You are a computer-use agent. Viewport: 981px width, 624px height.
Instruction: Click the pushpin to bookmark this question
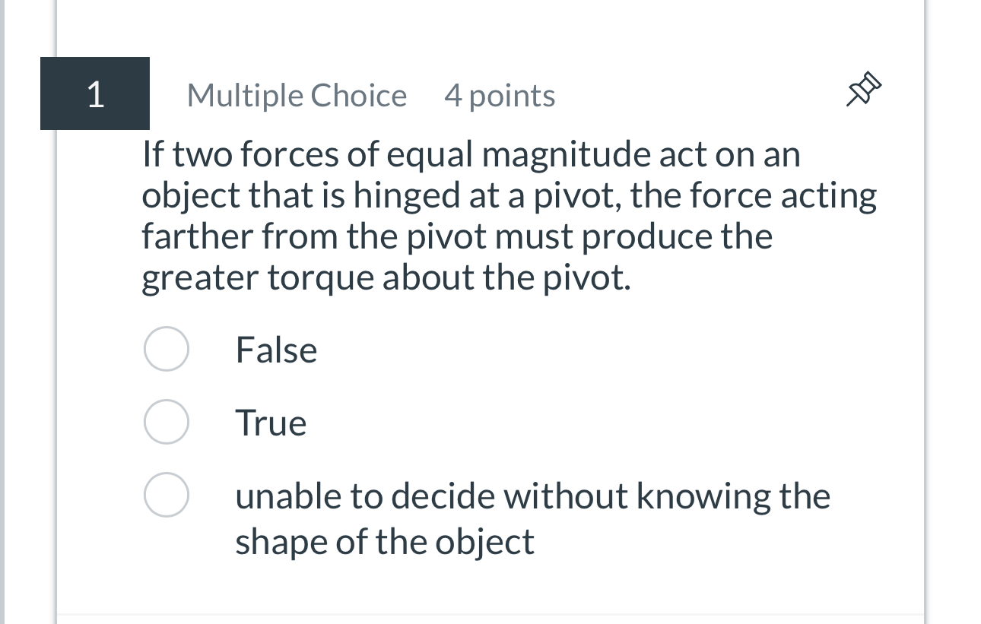(862, 89)
